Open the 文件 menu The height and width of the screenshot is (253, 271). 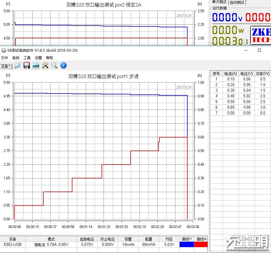[5, 58]
